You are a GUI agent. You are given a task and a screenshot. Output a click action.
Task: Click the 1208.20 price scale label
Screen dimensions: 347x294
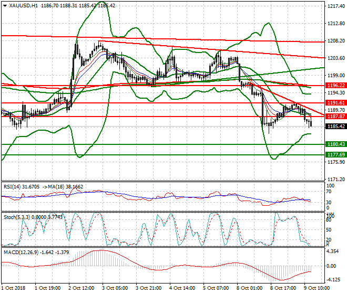click(x=335, y=41)
